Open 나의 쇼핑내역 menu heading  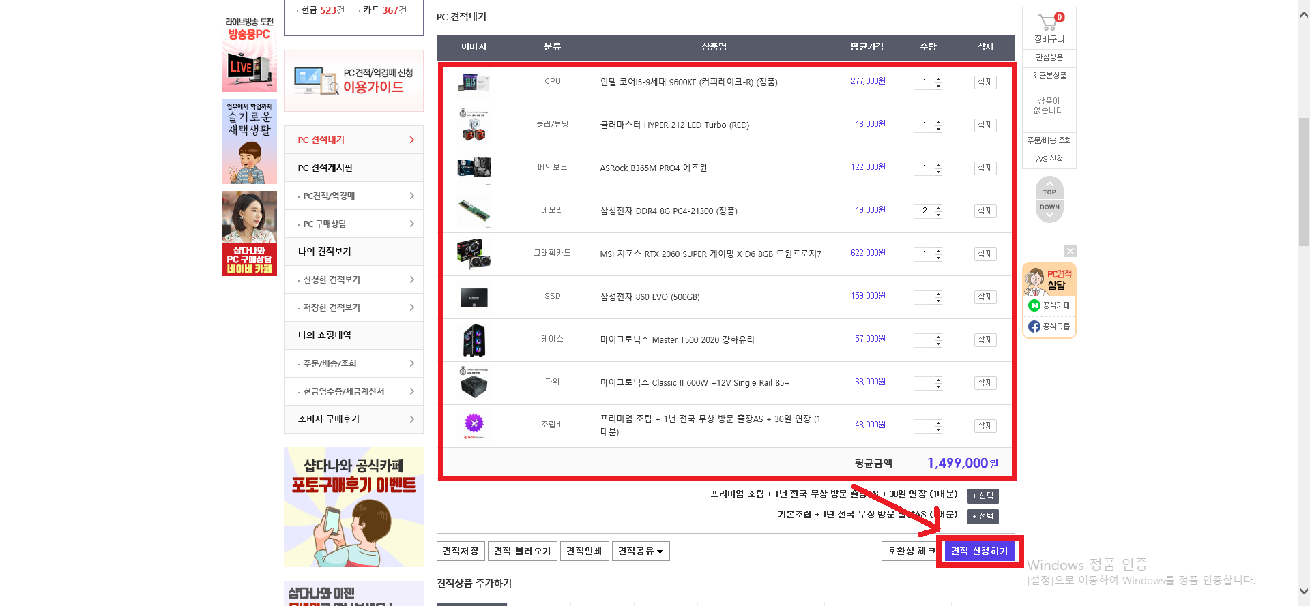pos(353,335)
